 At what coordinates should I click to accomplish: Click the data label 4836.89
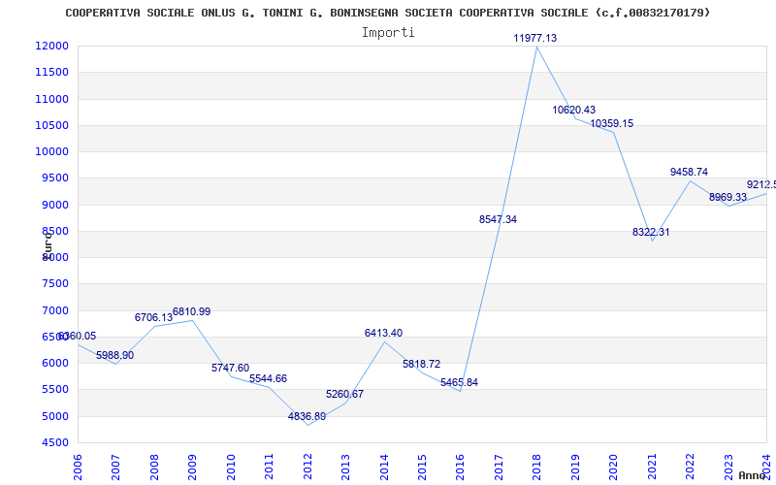[x=307, y=416]
